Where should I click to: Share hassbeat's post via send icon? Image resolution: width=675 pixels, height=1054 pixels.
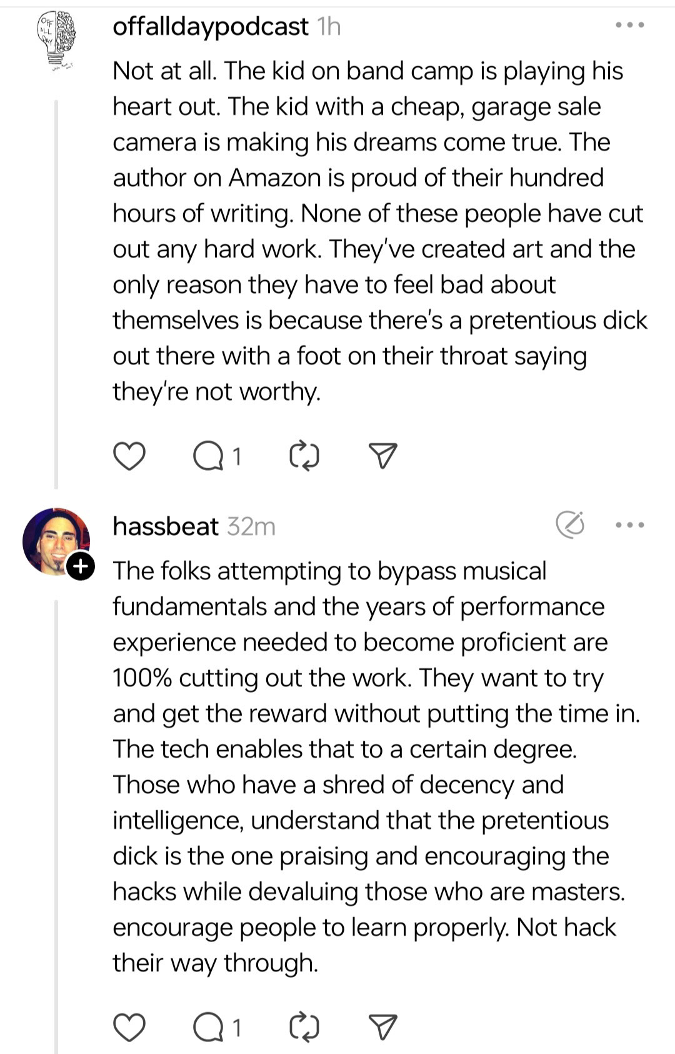tap(382, 1027)
